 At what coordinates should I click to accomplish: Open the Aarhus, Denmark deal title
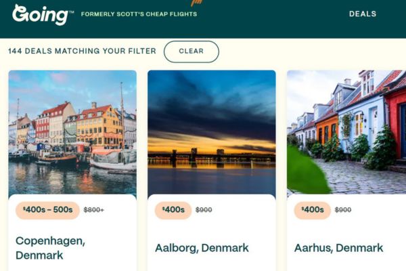pyautogui.click(x=338, y=248)
